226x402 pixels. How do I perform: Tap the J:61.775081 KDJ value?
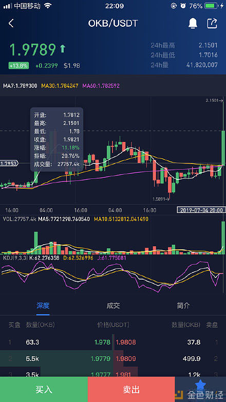111,258
